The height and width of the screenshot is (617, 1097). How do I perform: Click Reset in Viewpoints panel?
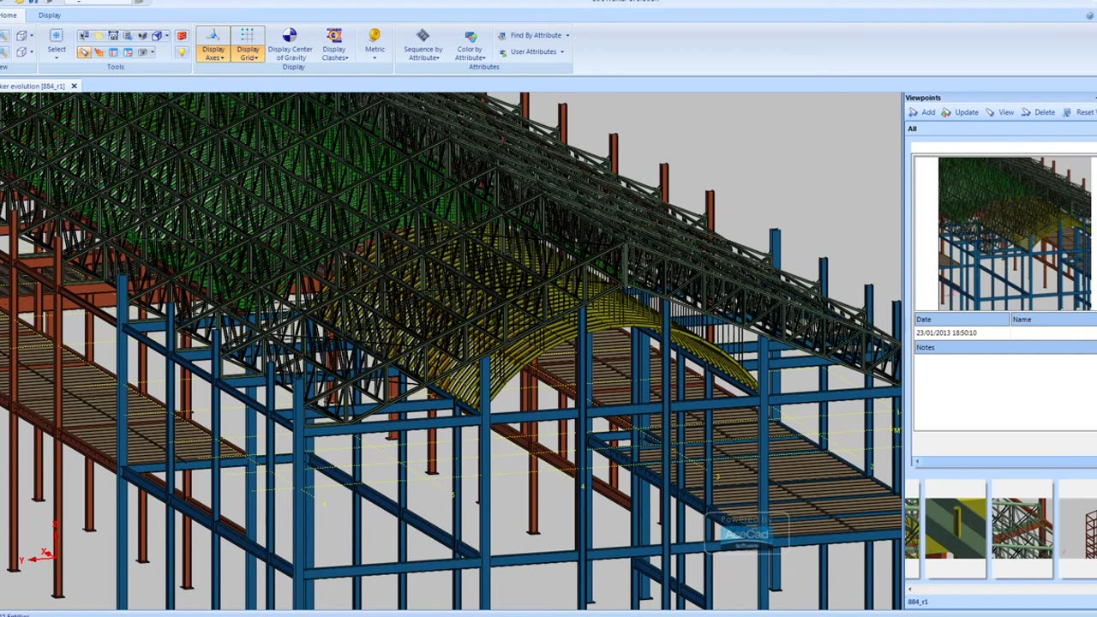point(1079,112)
